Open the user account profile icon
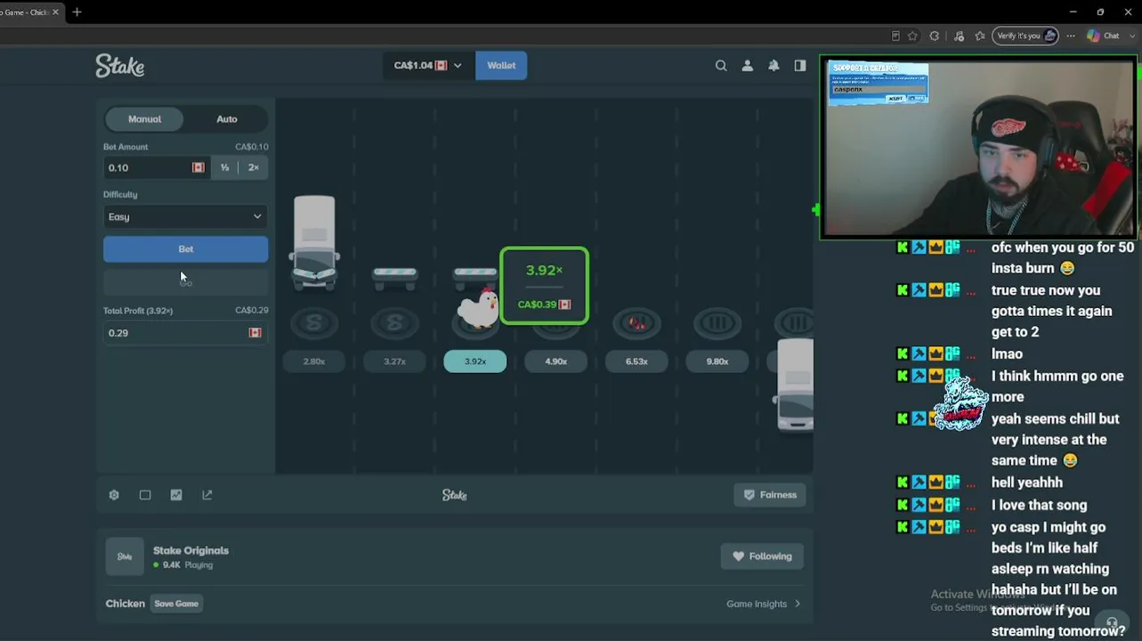Image resolution: width=1142 pixels, height=641 pixels. [x=748, y=65]
